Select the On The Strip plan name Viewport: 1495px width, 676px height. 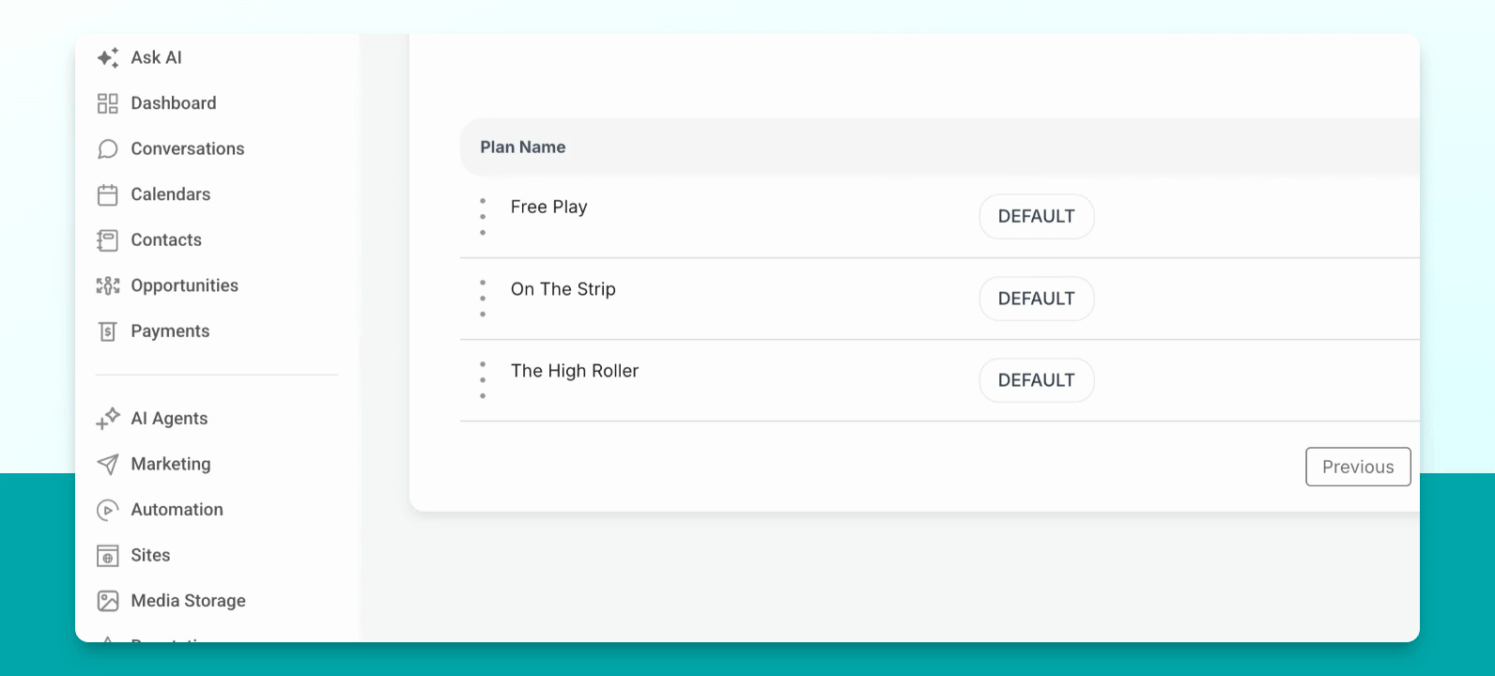[x=563, y=289]
